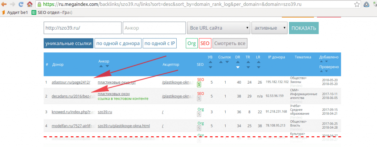The height and width of the screenshot is (147, 377).
Task: Filter by the green Org button
Action: click(x=191, y=44)
